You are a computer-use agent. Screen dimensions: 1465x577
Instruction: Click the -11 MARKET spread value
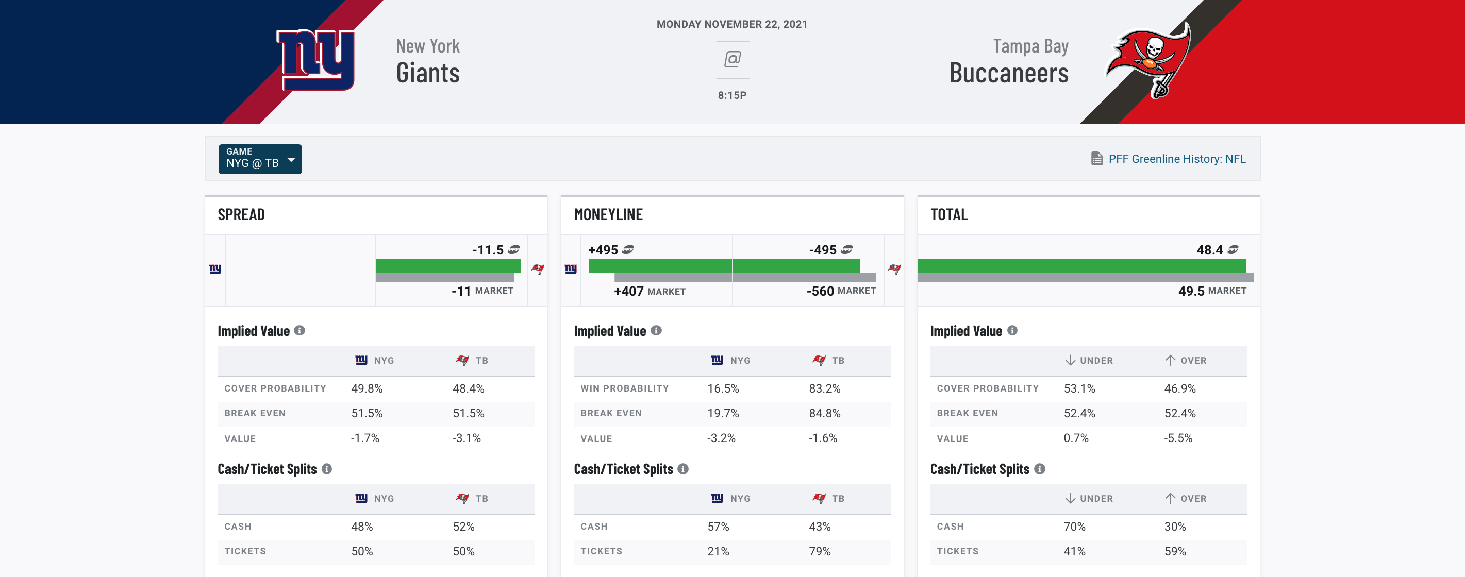click(482, 291)
